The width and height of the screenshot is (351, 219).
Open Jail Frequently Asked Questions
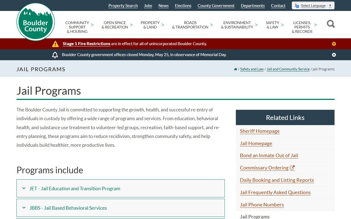[x=275, y=192]
